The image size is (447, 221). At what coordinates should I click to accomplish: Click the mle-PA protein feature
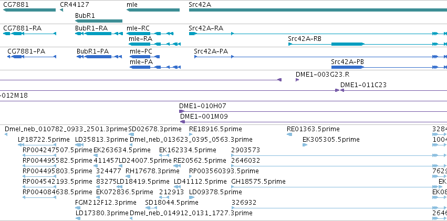pos(155,67)
